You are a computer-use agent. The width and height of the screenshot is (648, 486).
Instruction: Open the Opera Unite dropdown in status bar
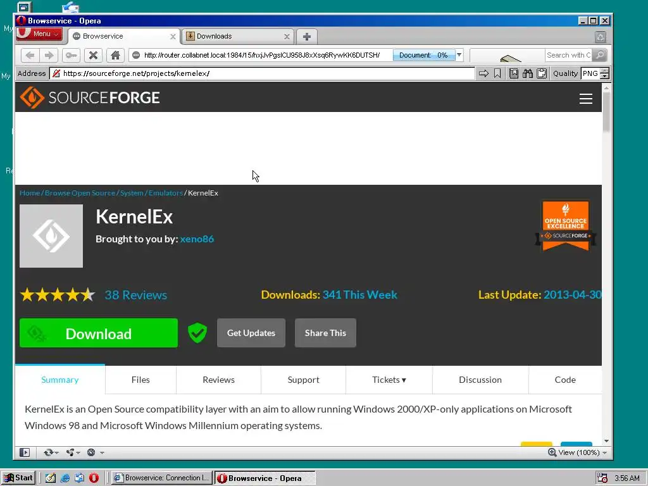coord(73,452)
